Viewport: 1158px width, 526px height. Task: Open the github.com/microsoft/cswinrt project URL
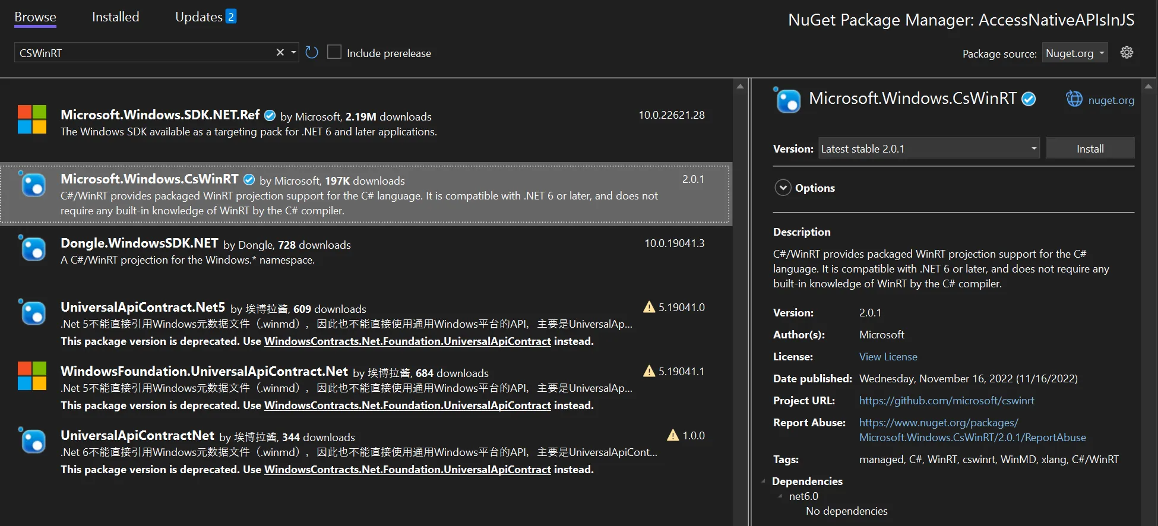(x=947, y=400)
